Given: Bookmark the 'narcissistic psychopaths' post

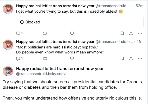Looking at the screenshot, I should click(x=122, y=58).
